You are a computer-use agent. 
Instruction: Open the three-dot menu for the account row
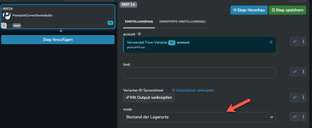point(303,41)
